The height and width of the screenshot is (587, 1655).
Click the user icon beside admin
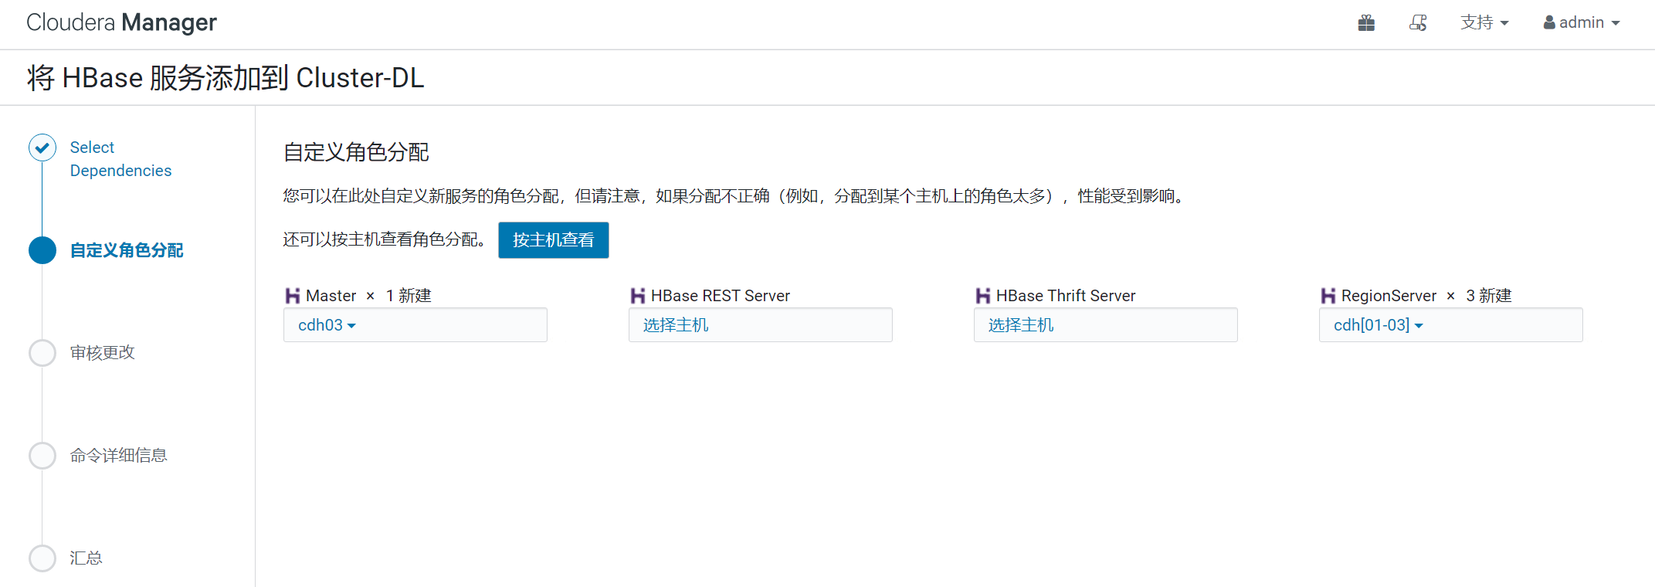coord(1549,22)
